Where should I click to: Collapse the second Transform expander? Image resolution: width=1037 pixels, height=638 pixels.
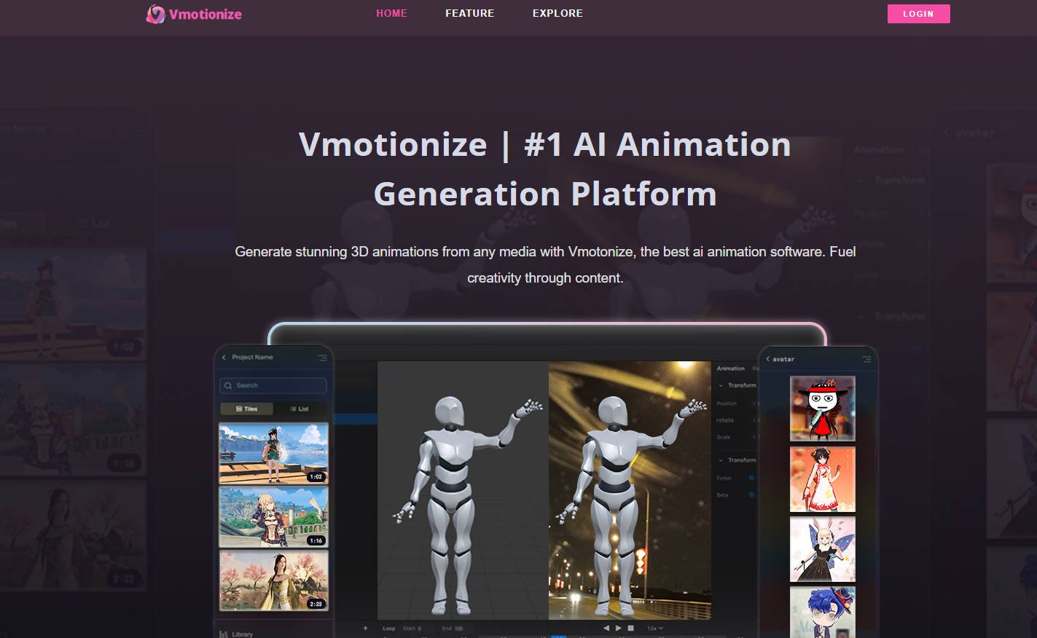click(721, 460)
